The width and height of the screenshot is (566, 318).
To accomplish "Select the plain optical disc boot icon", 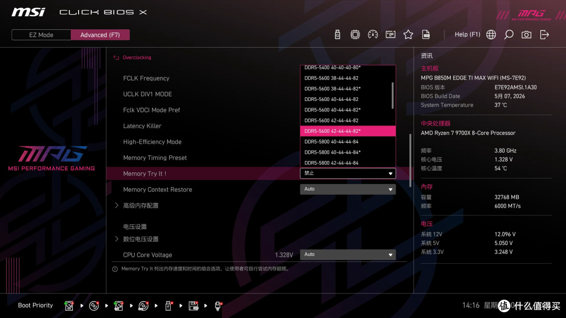I will 94,306.
